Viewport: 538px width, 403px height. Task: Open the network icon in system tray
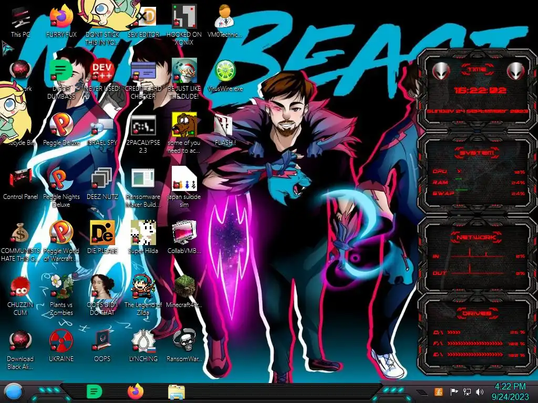(467, 391)
